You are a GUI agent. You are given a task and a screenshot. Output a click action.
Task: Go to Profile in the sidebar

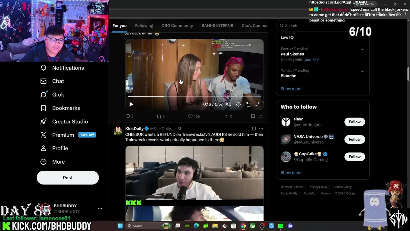[54, 148]
